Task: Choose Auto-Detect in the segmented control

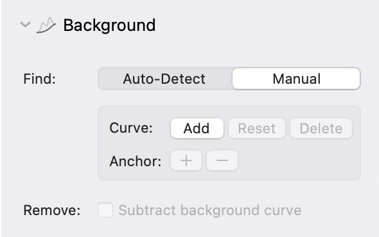Action: coord(164,79)
